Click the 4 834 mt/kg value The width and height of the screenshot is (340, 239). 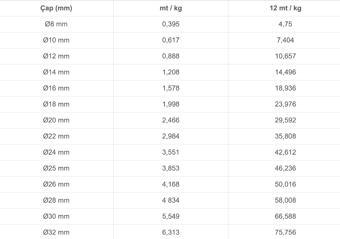point(171,200)
